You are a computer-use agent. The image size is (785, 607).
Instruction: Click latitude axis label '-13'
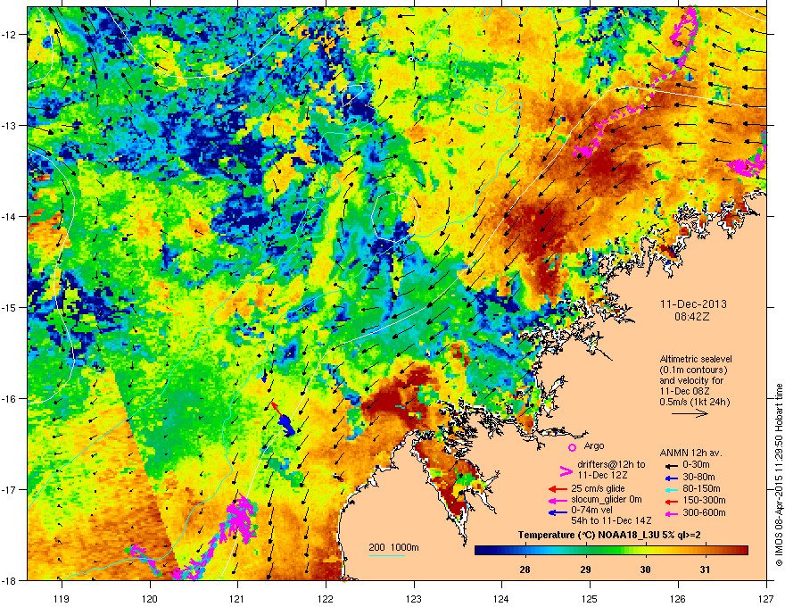coord(9,125)
